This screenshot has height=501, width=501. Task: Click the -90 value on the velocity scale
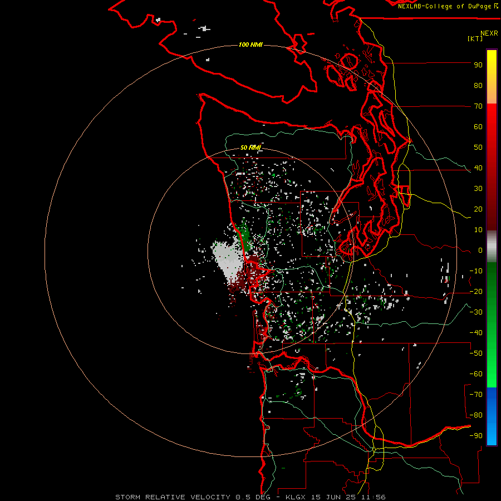[476, 436]
